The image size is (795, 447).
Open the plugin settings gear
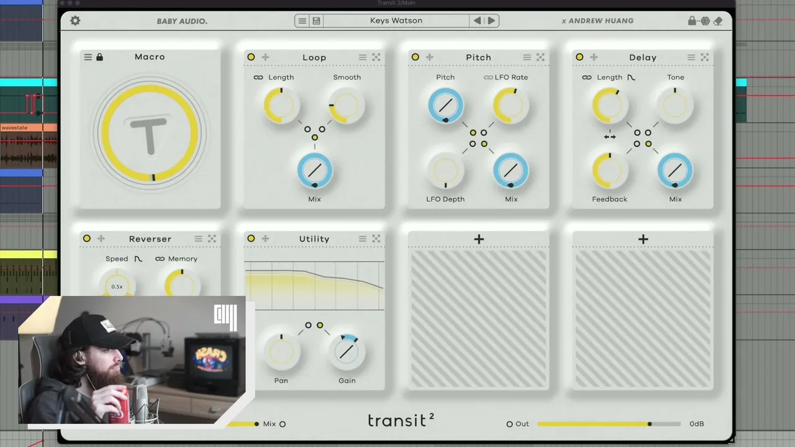point(75,20)
